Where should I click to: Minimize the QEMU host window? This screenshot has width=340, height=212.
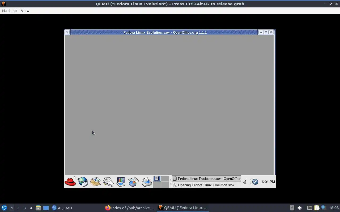tap(325, 4)
